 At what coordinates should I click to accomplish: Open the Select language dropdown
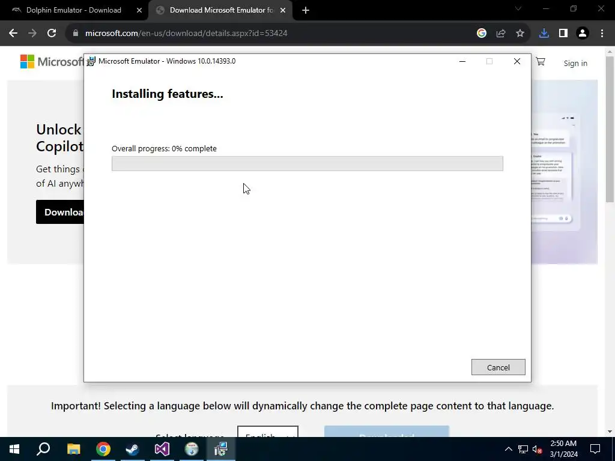coord(267,432)
